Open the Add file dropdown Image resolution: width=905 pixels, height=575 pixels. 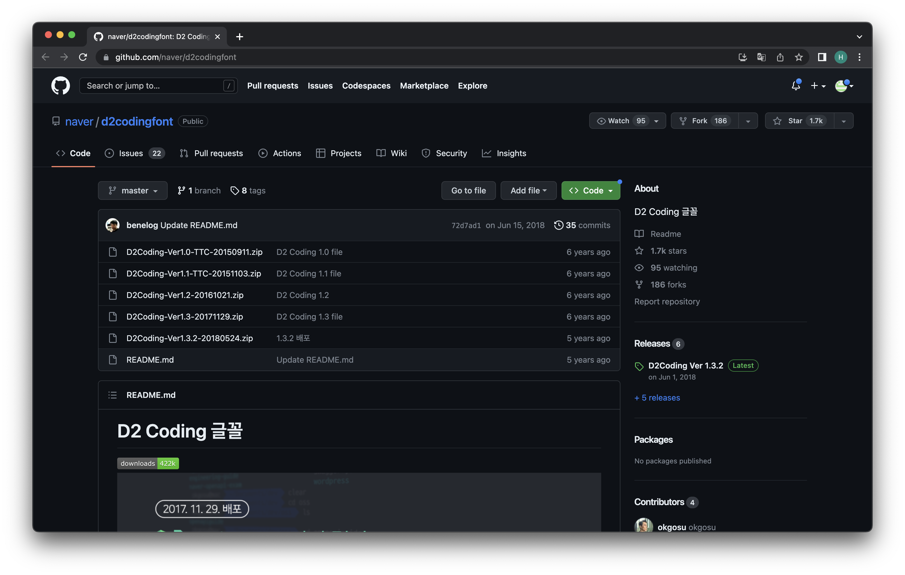point(528,191)
